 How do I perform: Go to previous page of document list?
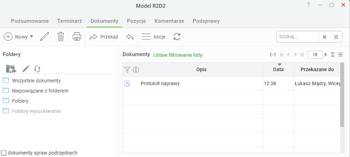coord(288,55)
